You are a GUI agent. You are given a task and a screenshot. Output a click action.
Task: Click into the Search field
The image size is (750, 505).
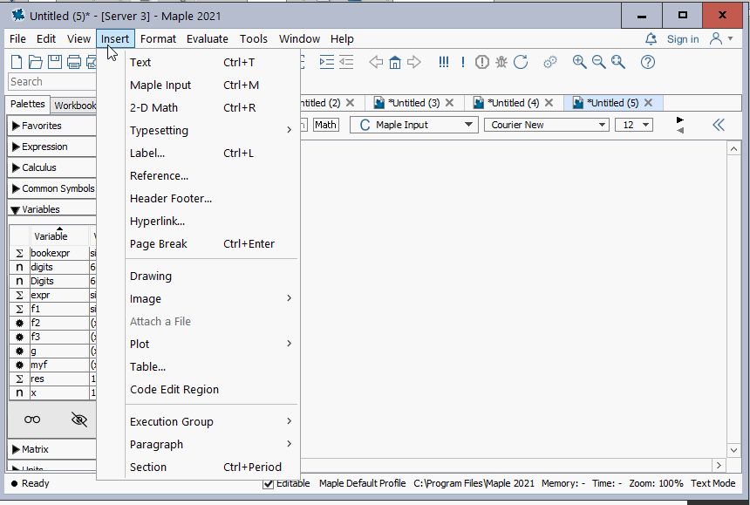point(52,82)
